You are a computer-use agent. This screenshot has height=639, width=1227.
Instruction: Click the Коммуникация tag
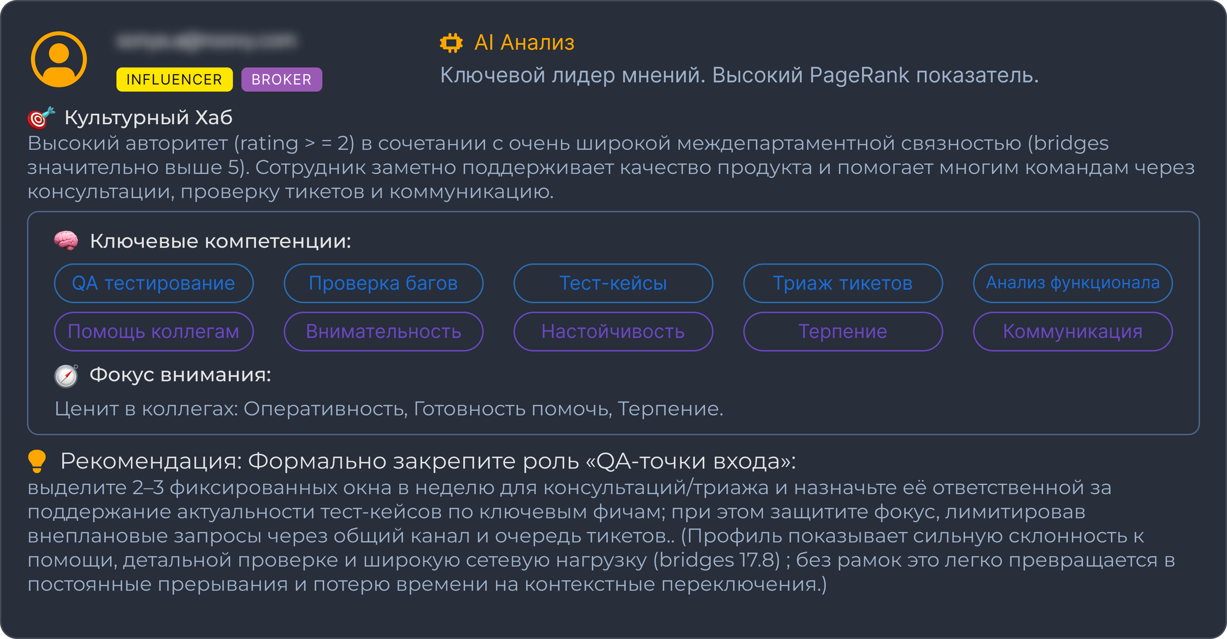[1073, 332]
